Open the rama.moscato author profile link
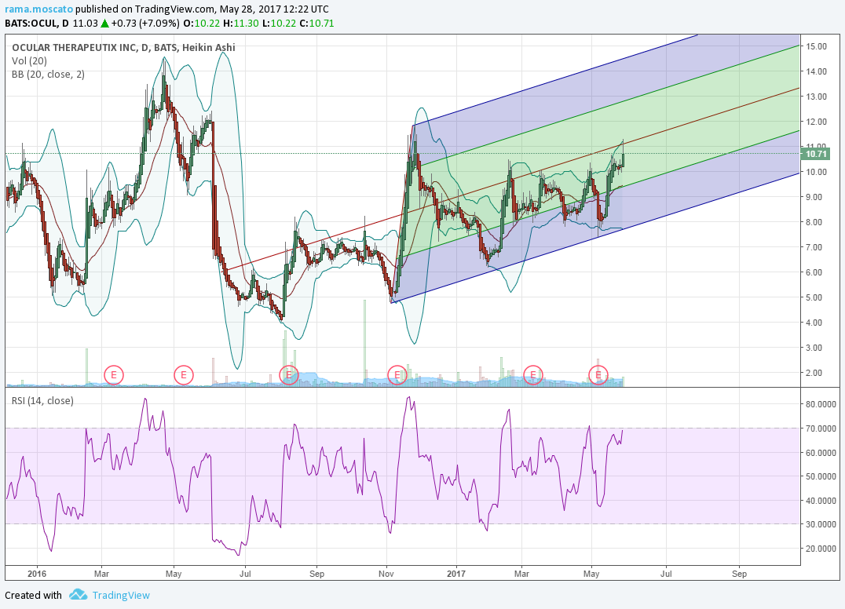 [x=38, y=9]
